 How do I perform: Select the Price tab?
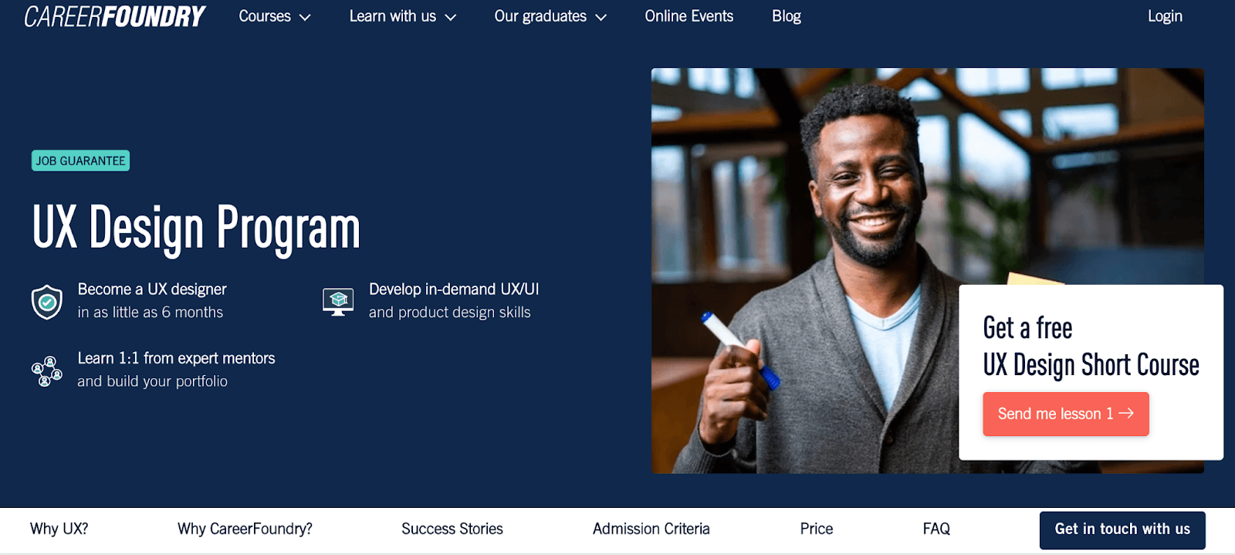[x=816, y=529]
